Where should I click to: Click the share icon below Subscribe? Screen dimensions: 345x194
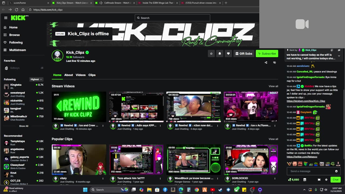pyautogui.click(x=266, y=63)
